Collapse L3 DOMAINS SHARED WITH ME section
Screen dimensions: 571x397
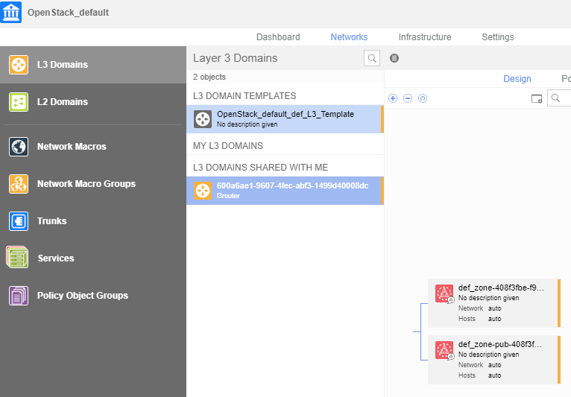[x=260, y=168]
